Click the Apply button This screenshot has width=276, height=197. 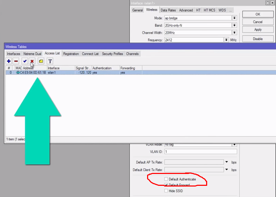tap(258, 30)
